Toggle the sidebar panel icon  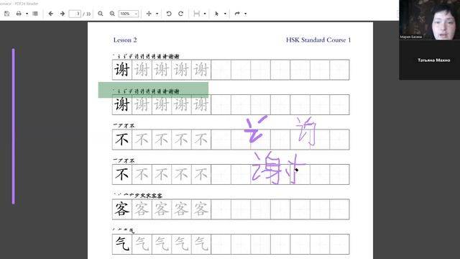(35, 14)
